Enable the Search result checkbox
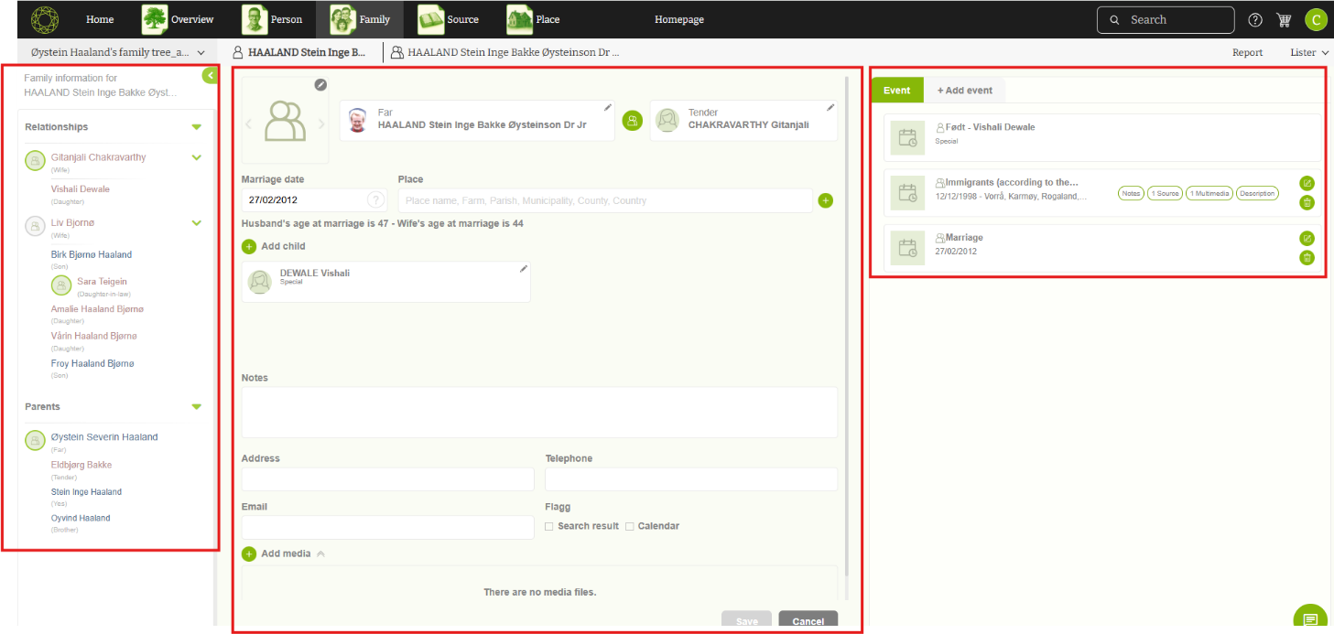Screen dimensions: 1334x634 pos(549,527)
